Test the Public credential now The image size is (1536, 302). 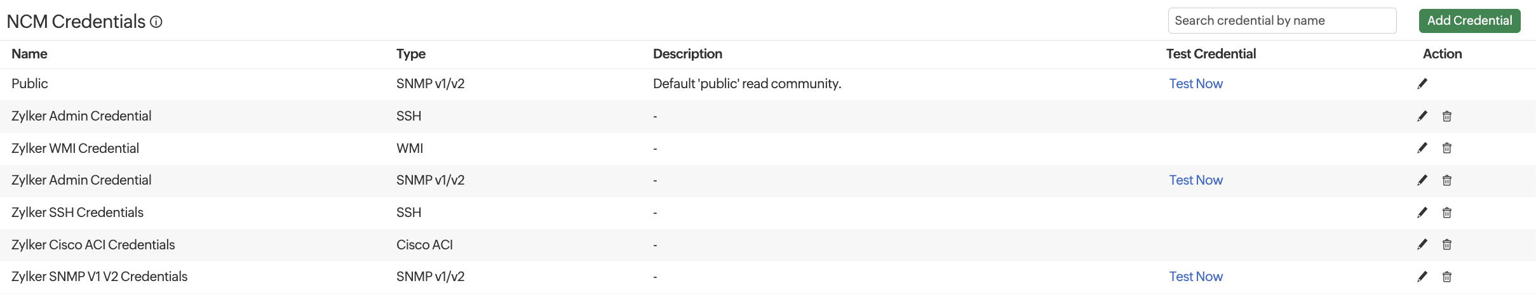1196,84
